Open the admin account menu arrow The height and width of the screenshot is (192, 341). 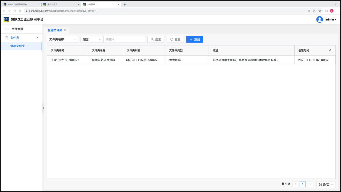[x=336, y=20]
